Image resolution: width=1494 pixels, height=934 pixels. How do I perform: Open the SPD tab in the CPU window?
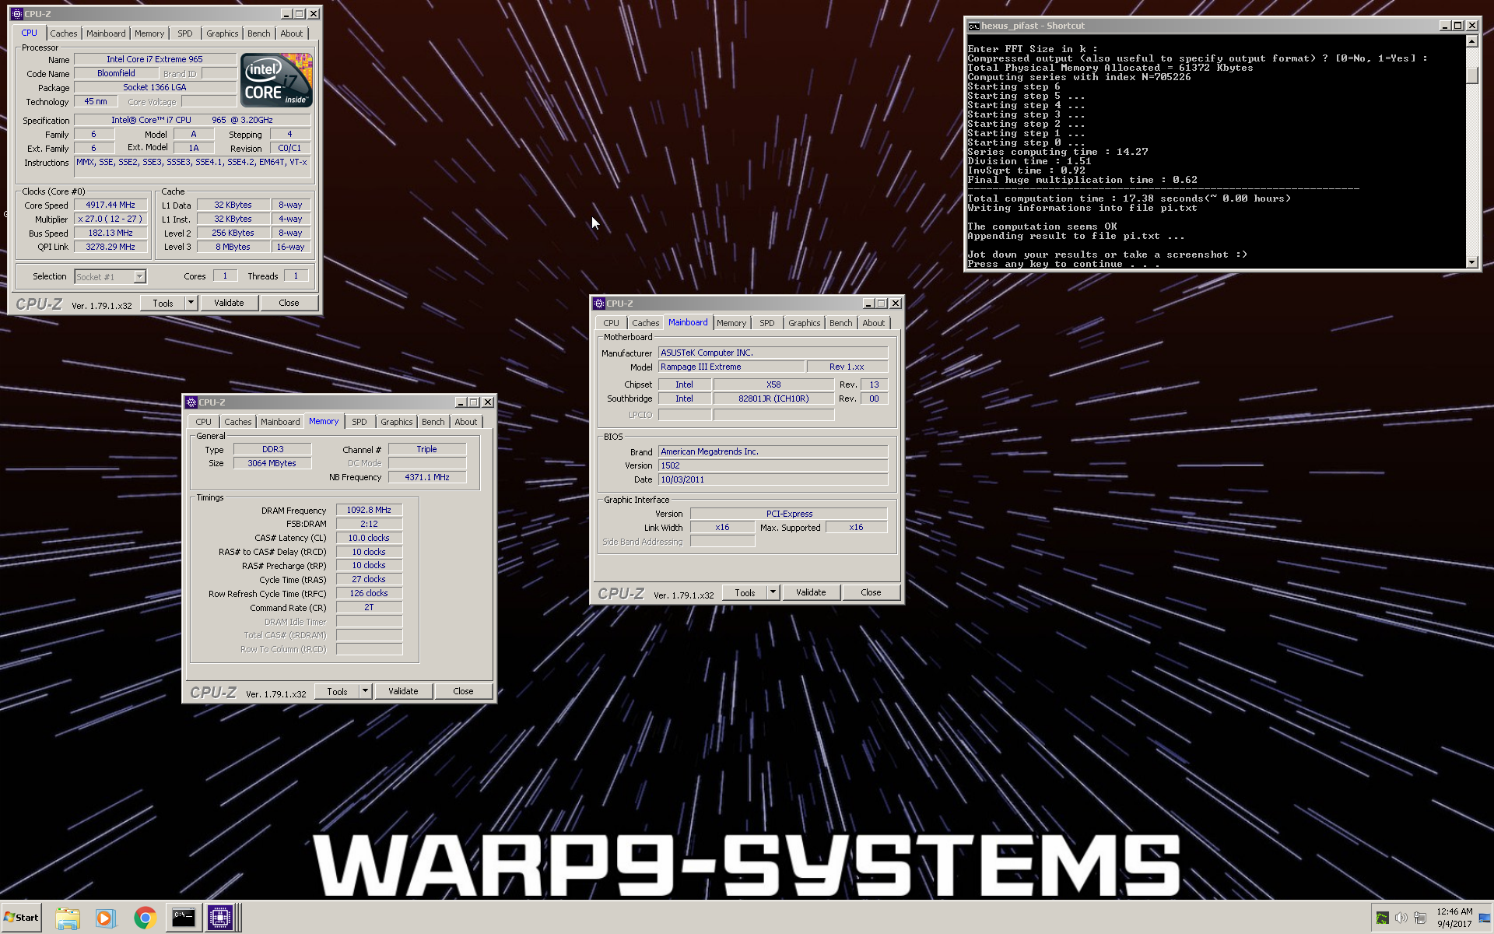(x=184, y=33)
